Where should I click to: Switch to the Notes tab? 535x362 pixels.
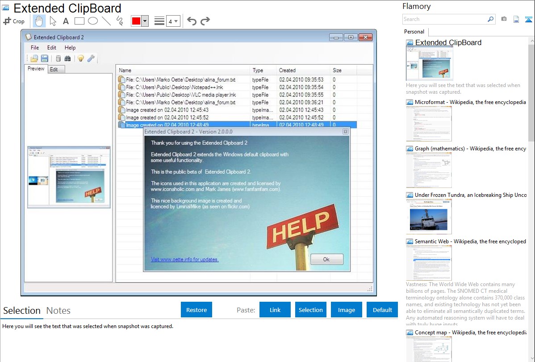click(58, 311)
